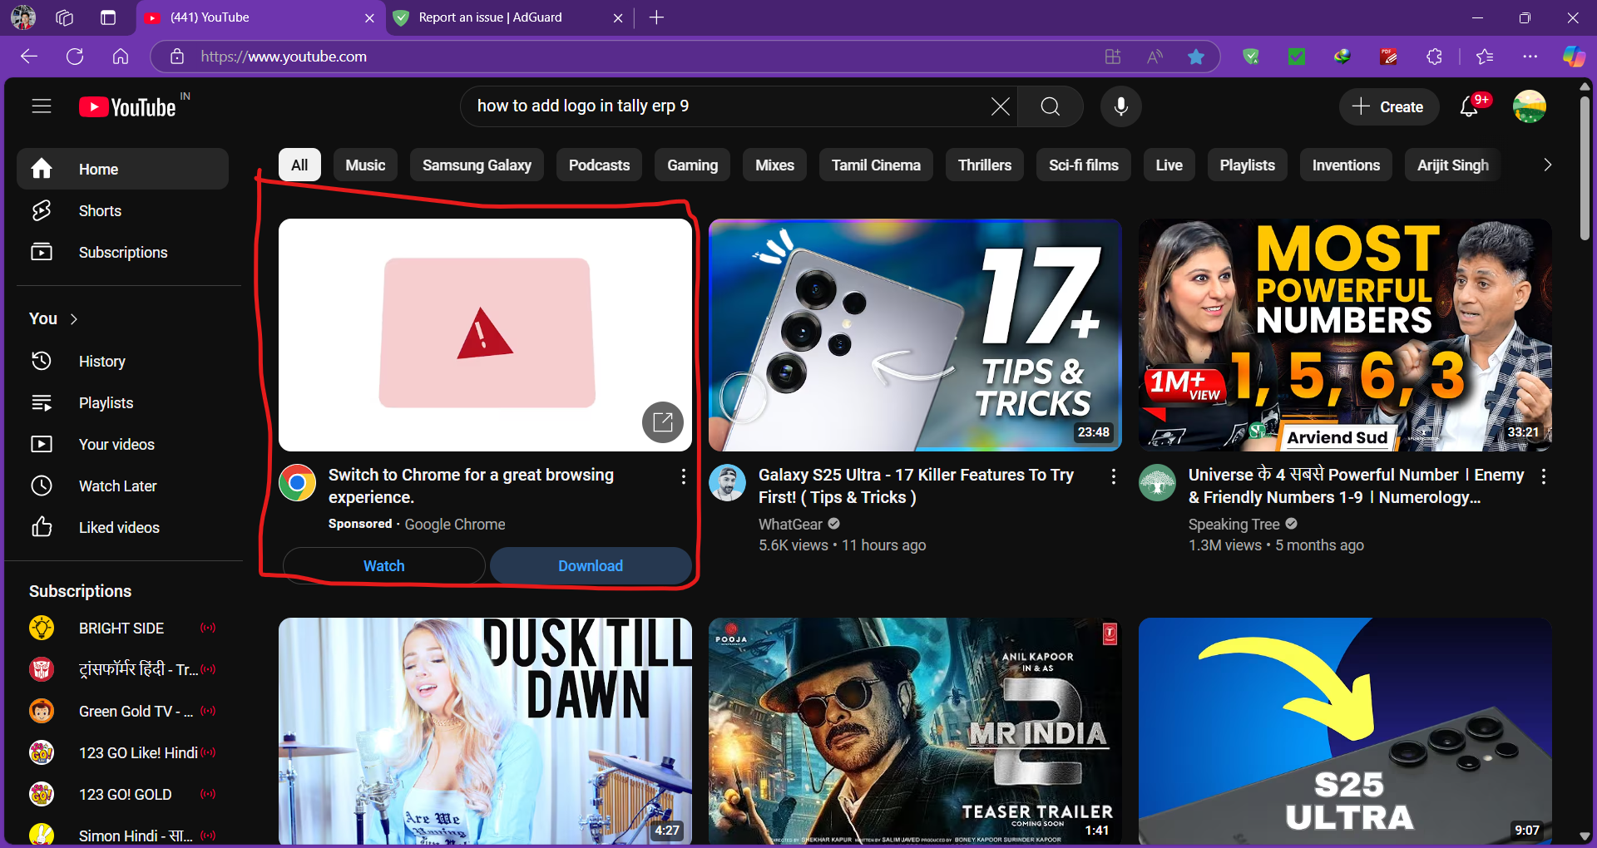Screen dimensions: 1597x848
Task: Click the Watch button on the ad
Action: click(383, 566)
